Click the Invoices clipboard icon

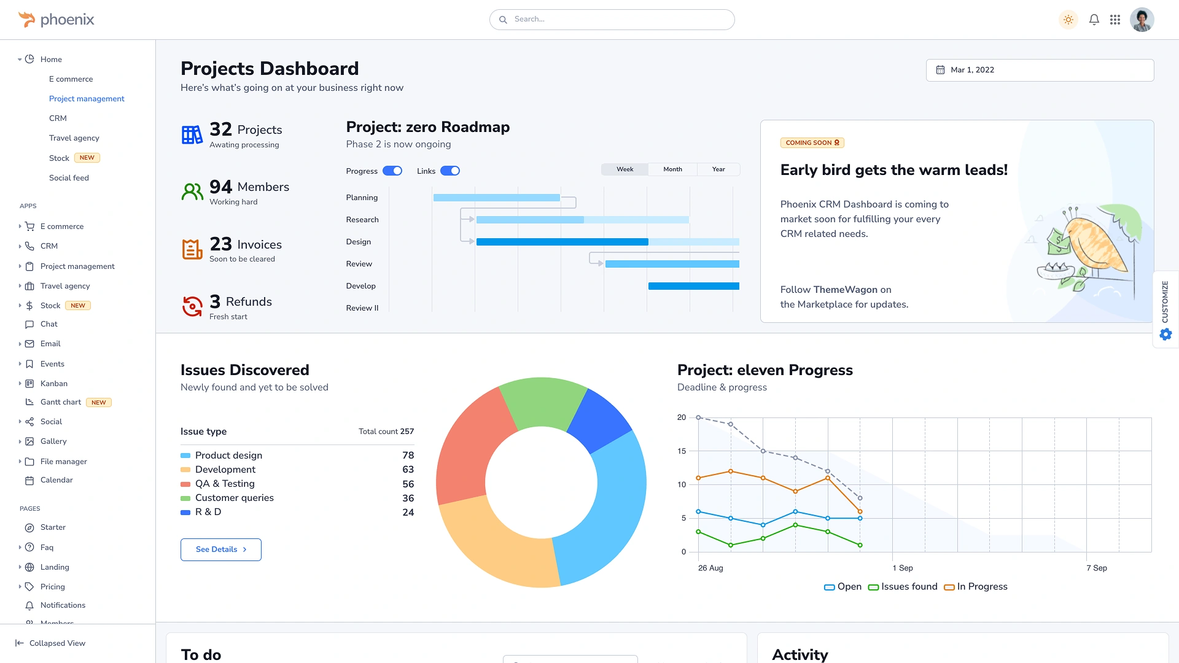(x=192, y=249)
